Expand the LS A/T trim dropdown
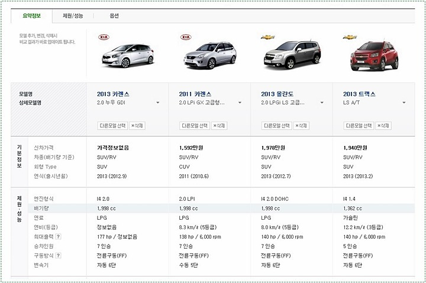The height and width of the screenshot is (283, 426). [x=404, y=103]
